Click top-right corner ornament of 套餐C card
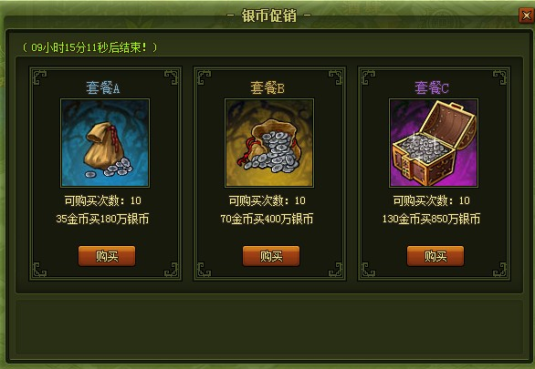This screenshot has width=535, height=369. click(500, 77)
